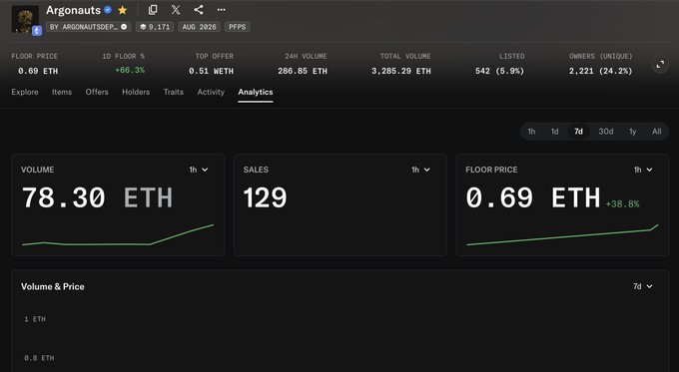This screenshot has width=679, height=372.
Task: Open the Sales card 1h interval dropdown
Action: click(421, 170)
